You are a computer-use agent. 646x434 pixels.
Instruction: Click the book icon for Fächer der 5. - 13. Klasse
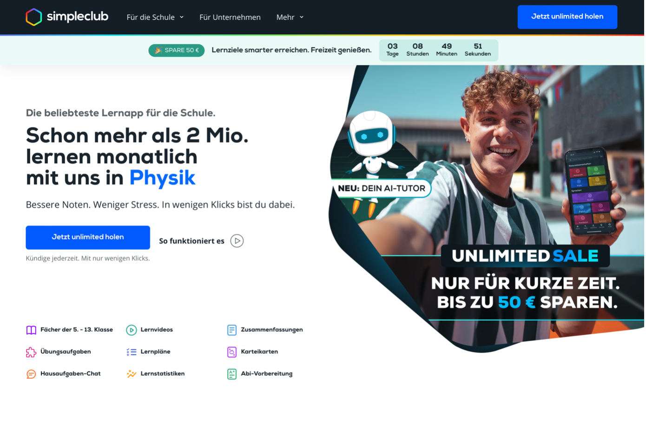coord(31,331)
